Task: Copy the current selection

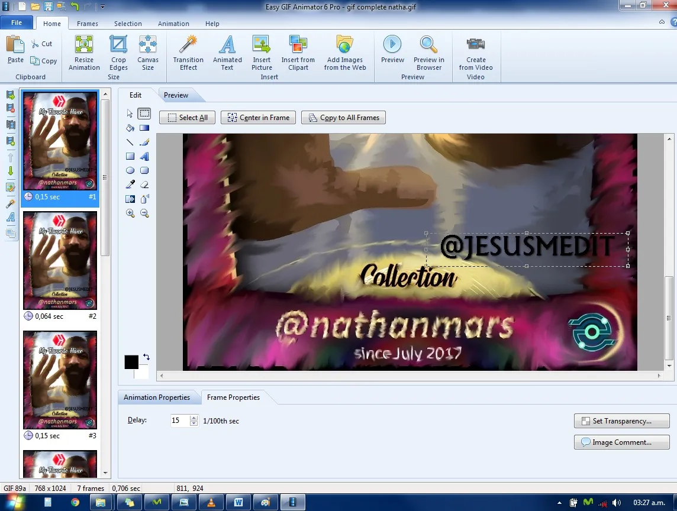Action: 44,61
